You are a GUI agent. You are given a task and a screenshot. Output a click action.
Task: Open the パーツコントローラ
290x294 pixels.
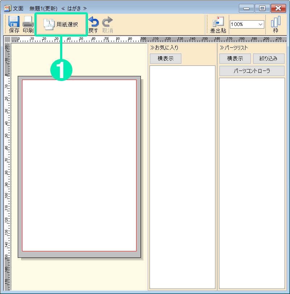(252, 71)
